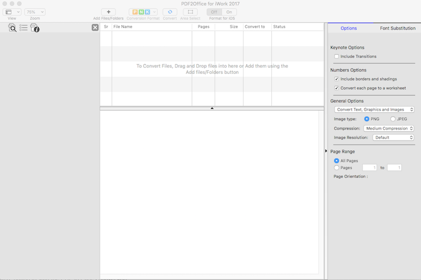The width and height of the screenshot is (421, 280).
Task: Click the View layout icon
Action: click(x=8, y=12)
